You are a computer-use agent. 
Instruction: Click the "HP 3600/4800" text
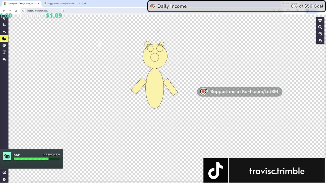52,155
